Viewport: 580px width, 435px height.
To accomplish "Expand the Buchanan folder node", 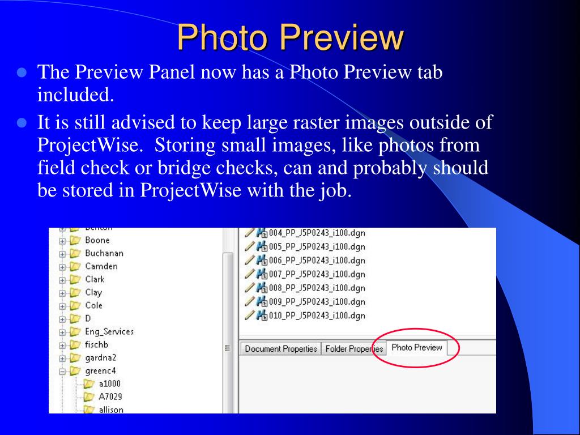I will coord(62,254).
